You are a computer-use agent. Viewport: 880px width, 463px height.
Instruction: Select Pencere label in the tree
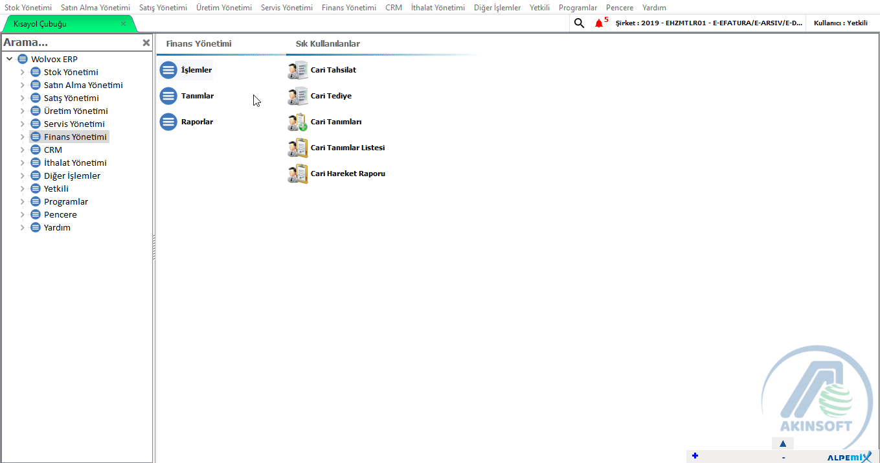60,214
